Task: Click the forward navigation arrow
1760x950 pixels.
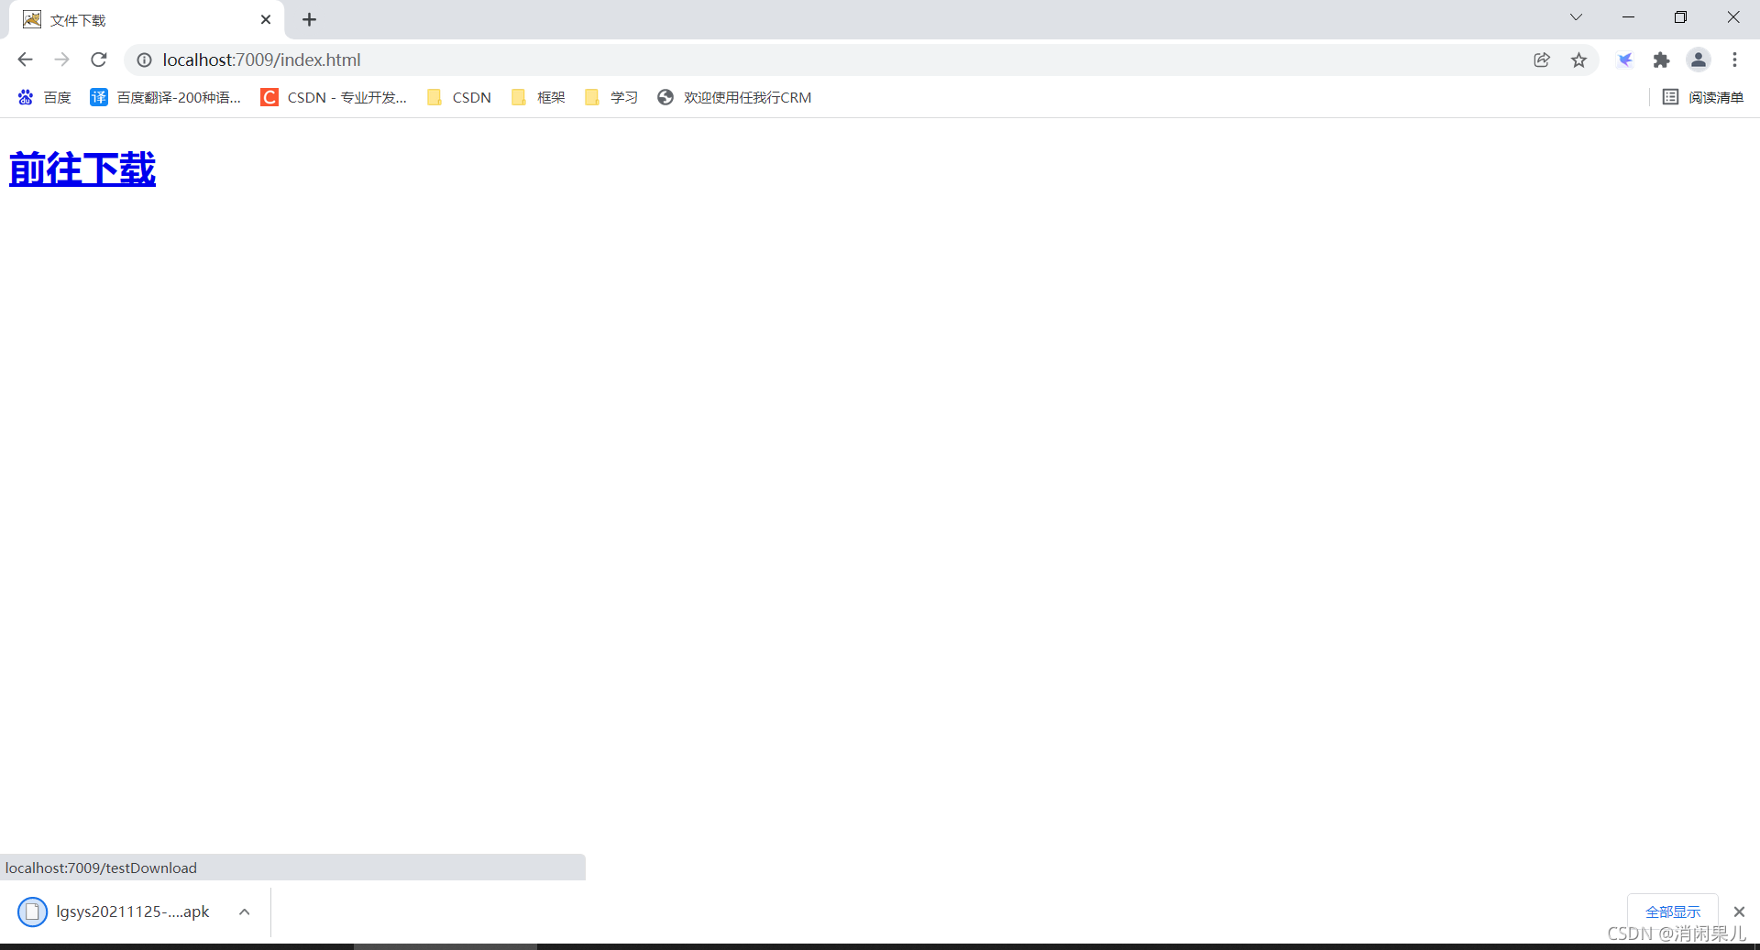Action: [61, 60]
